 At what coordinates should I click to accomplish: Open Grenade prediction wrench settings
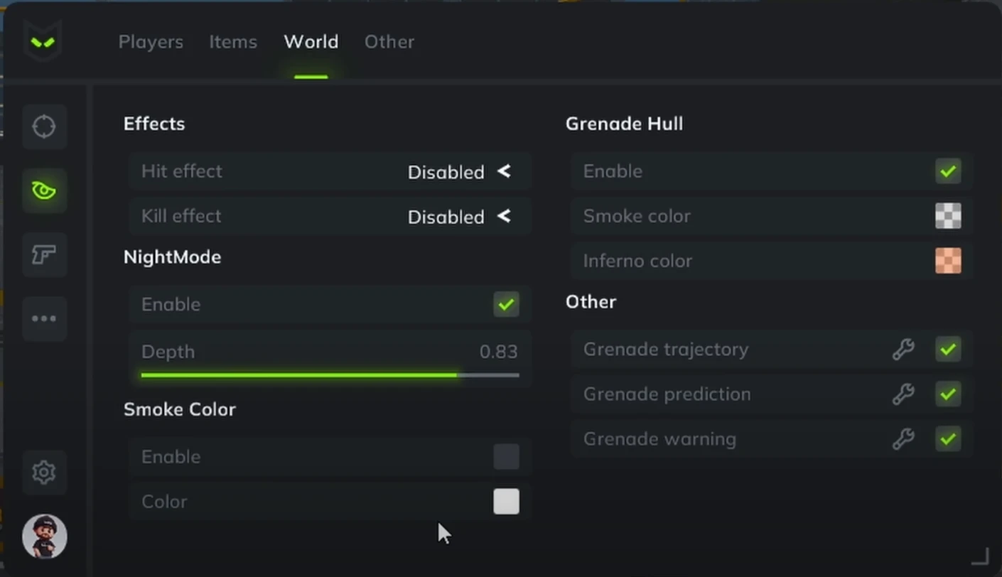[x=903, y=394]
